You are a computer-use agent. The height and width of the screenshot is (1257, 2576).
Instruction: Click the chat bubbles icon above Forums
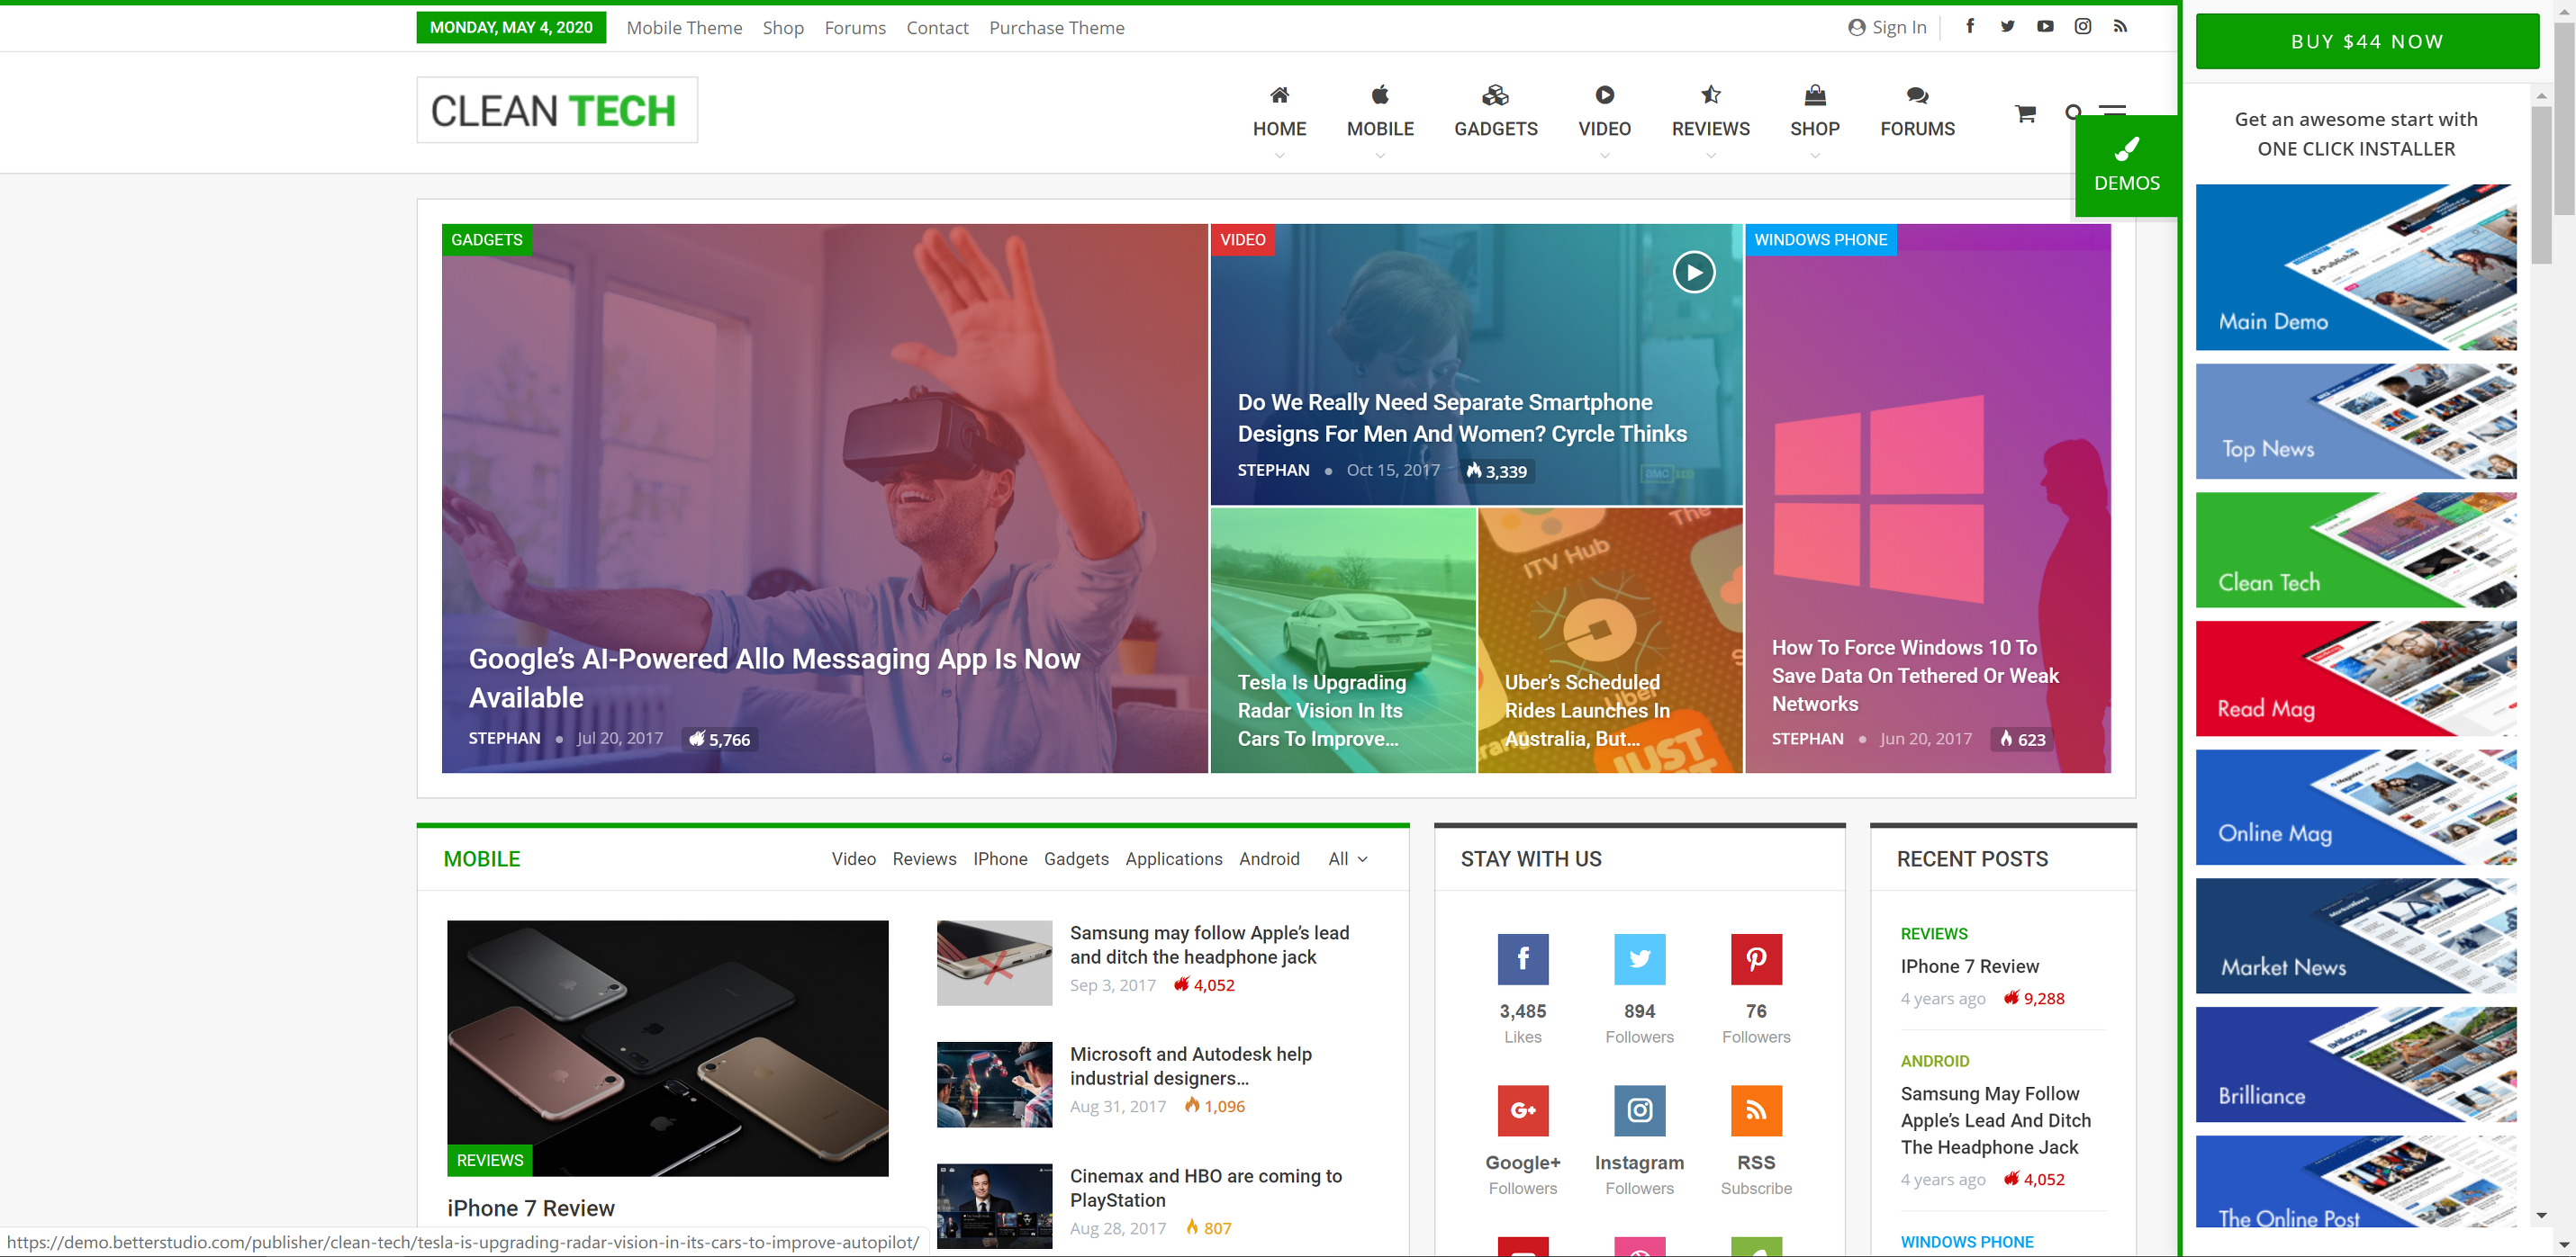tap(1917, 94)
